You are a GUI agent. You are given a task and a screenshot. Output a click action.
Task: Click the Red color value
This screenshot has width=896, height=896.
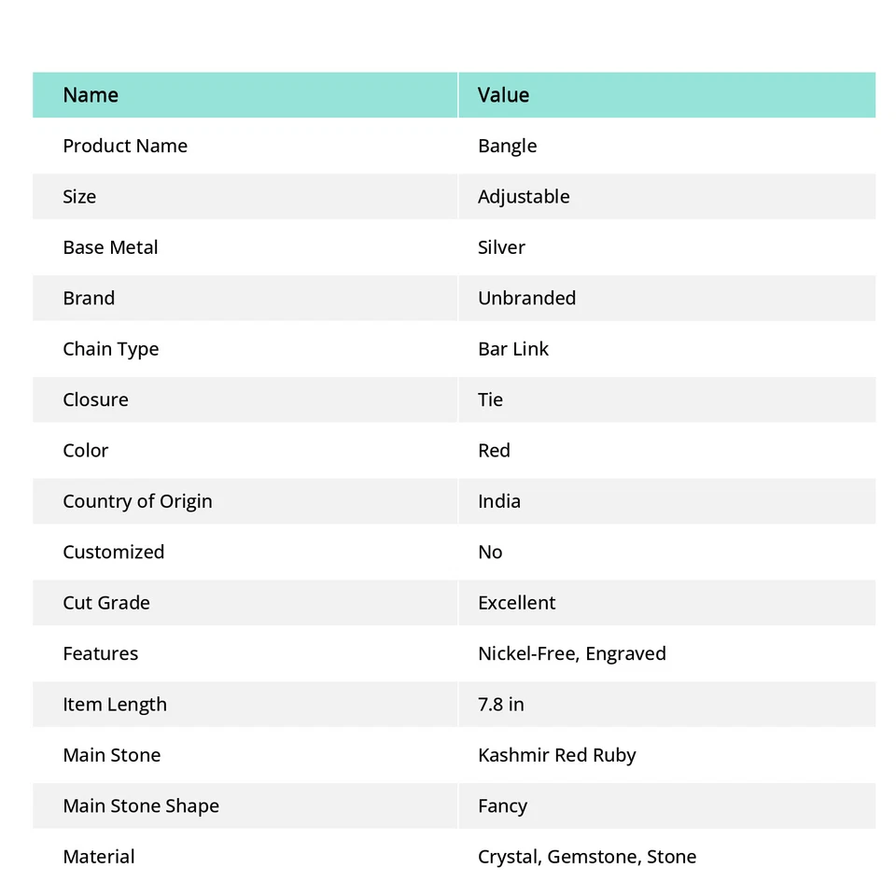pyautogui.click(x=494, y=451)
